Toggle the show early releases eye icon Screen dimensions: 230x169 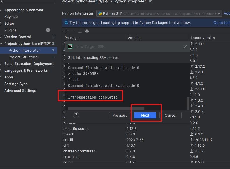[x=87, y=31]
